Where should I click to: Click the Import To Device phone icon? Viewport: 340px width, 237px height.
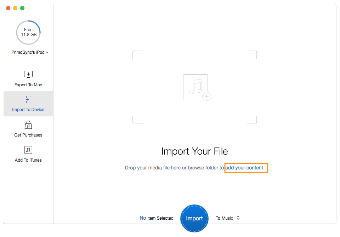28,100
